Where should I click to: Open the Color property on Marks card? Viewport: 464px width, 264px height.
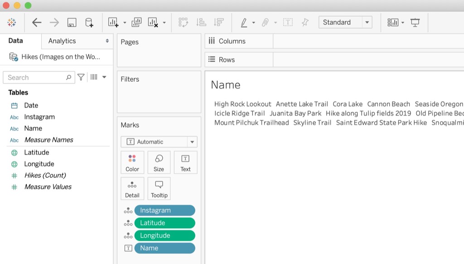coord(132,162)
